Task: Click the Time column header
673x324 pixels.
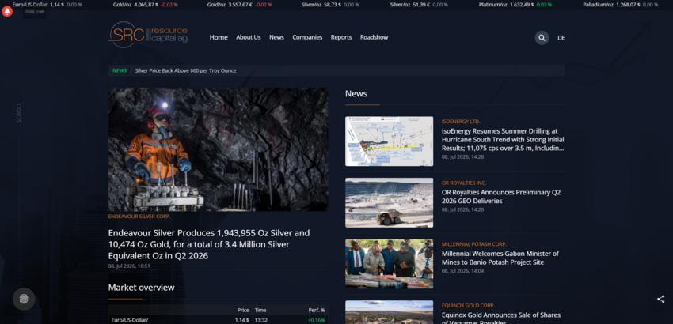Action: [260, 310]
